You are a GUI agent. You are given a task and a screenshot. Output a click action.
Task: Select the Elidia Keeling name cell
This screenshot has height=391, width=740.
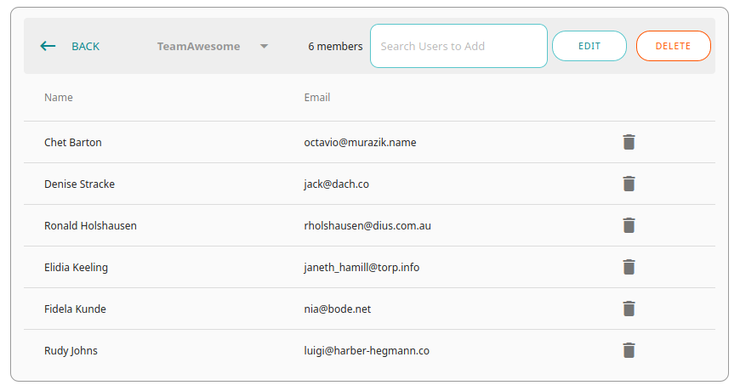point(77,267)
